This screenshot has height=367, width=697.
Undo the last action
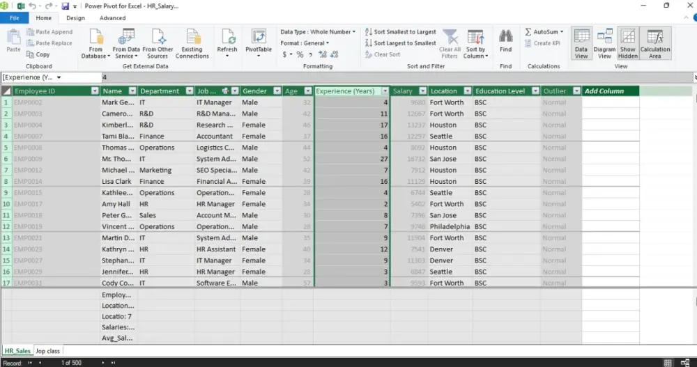(x=32, y=6)
